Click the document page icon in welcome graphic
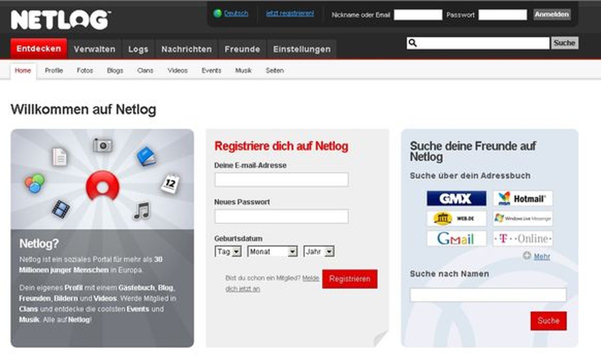 (59, 157)
